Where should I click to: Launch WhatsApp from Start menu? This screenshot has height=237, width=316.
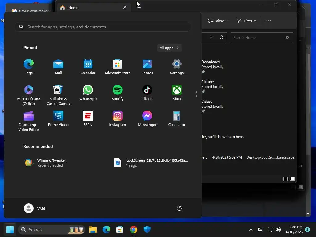point(88,93)
